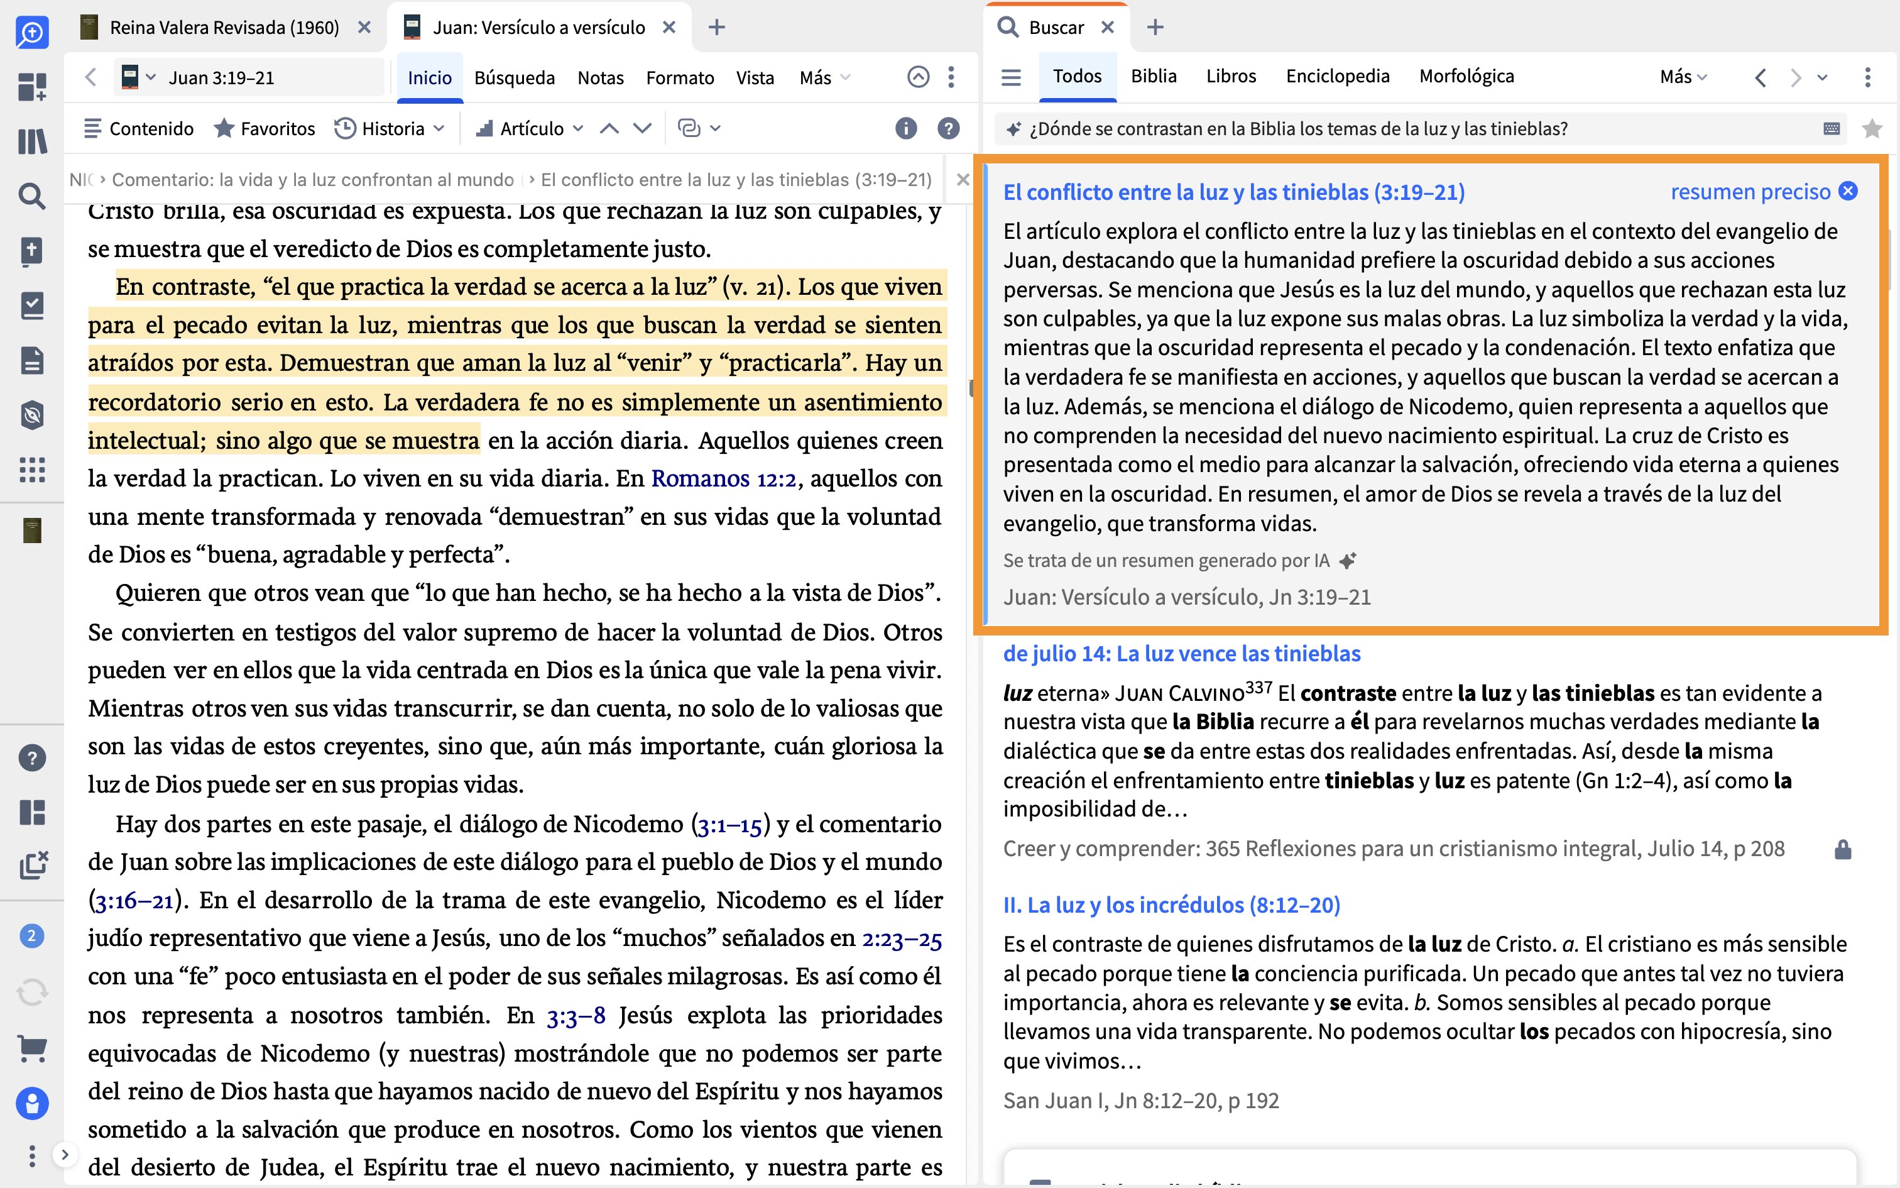Open the apps grid icon in sidebar

tap(32, 470)
